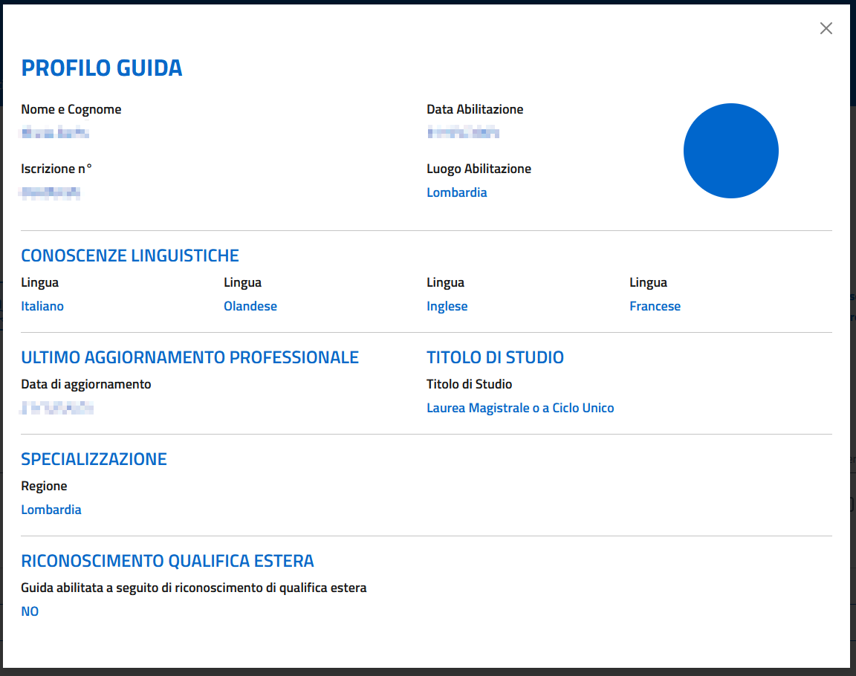Click the PROFILO GUIDA title
The height and width of the screenshot is (676, 856).
point(102,68)
